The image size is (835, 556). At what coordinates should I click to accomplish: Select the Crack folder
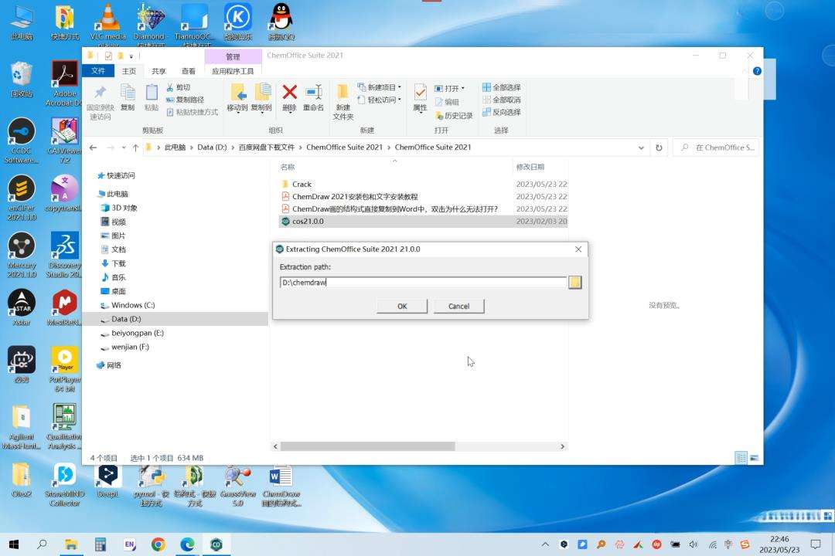click(x=302, y=184)
